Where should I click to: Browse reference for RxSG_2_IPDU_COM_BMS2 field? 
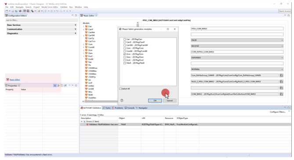point(281,82)
